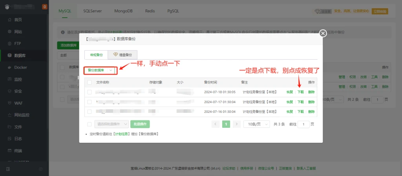Click the WAF shield icon in the sidebar
The image size is (402, 176).
pyautogui.click(x=9, y=103)
